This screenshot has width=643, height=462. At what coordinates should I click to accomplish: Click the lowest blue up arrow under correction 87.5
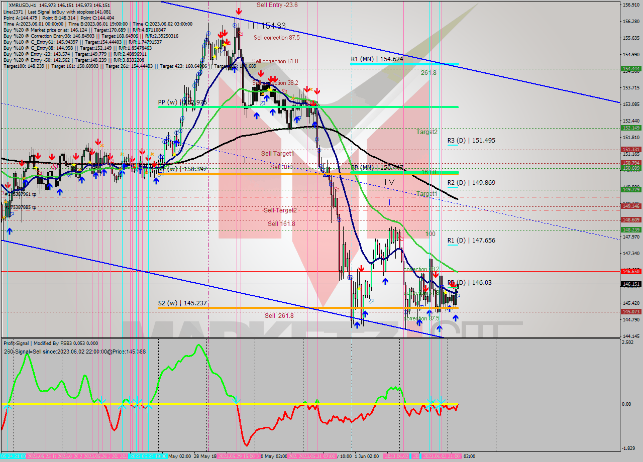439,329
